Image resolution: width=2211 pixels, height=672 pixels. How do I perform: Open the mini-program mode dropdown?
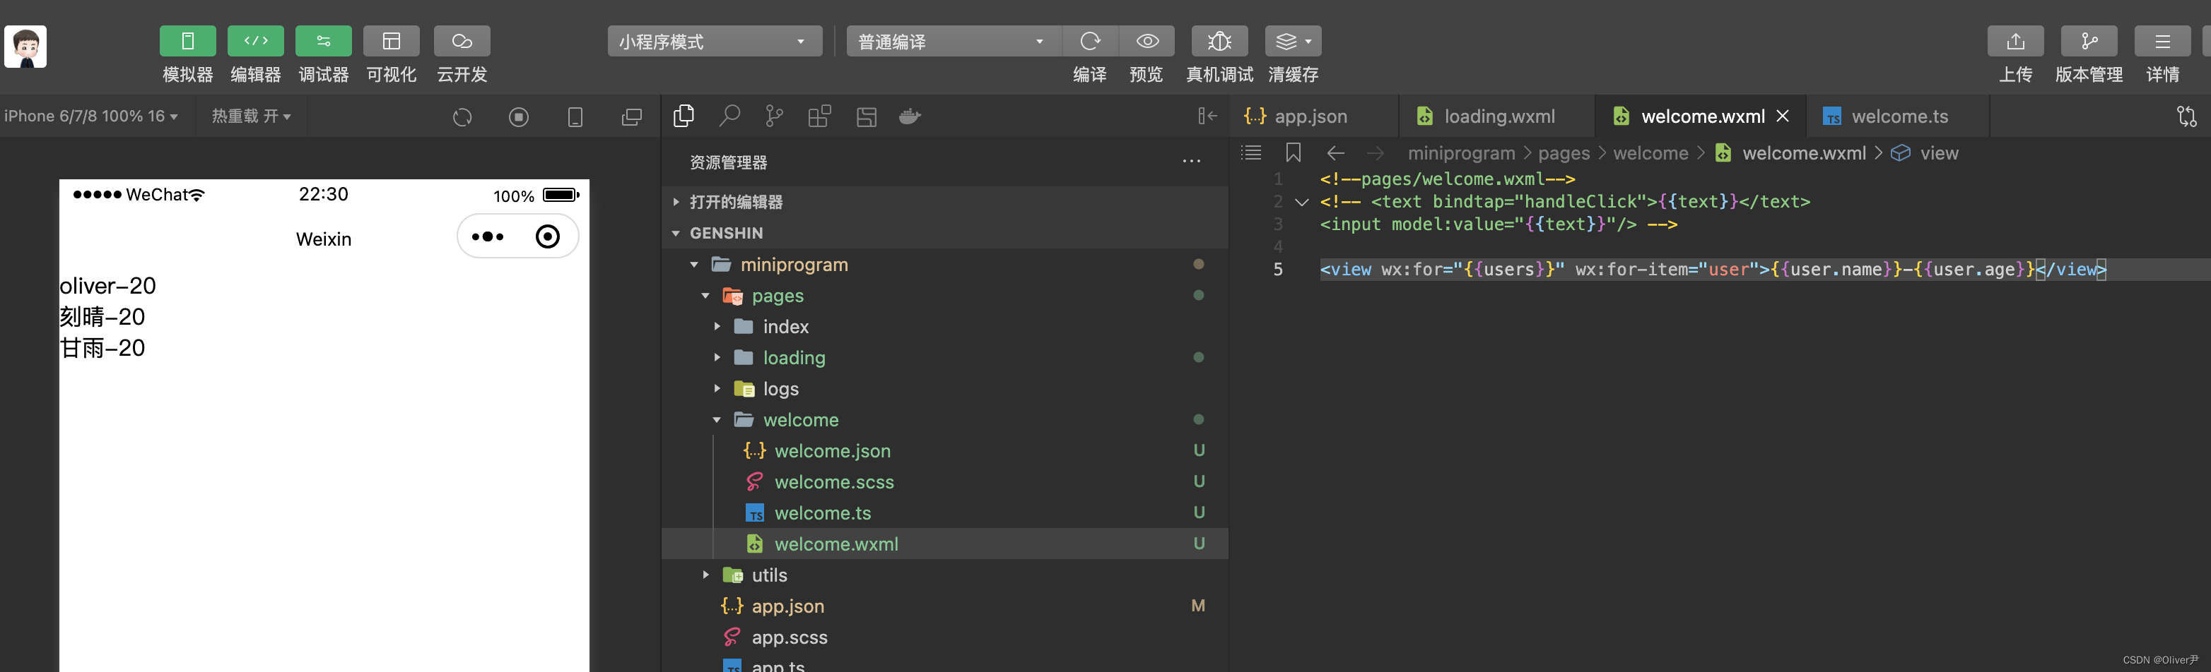coord(714,41)
